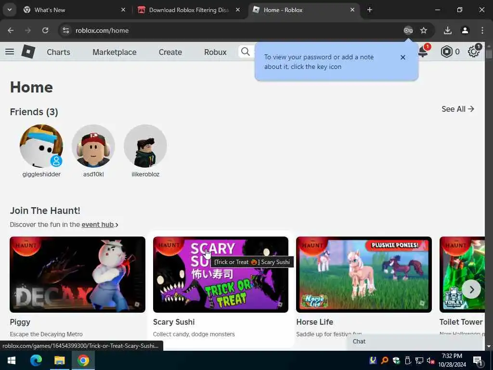Screen dimensions: 493x370
Task: Open the notifications bell icon
Action: pos(423,52)
